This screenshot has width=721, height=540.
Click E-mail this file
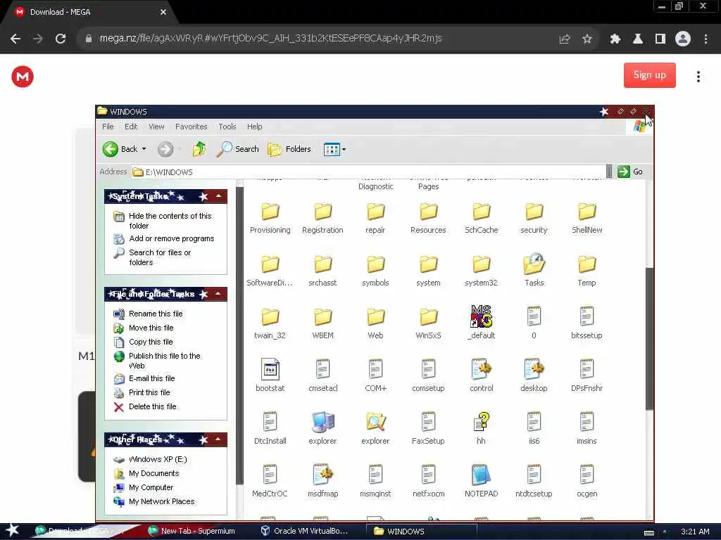[152, 378]
